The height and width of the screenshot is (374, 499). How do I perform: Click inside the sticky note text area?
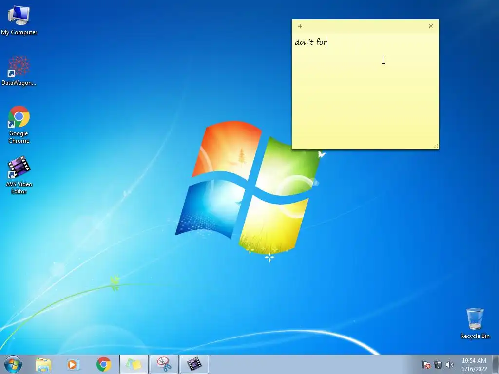[365, 91]
